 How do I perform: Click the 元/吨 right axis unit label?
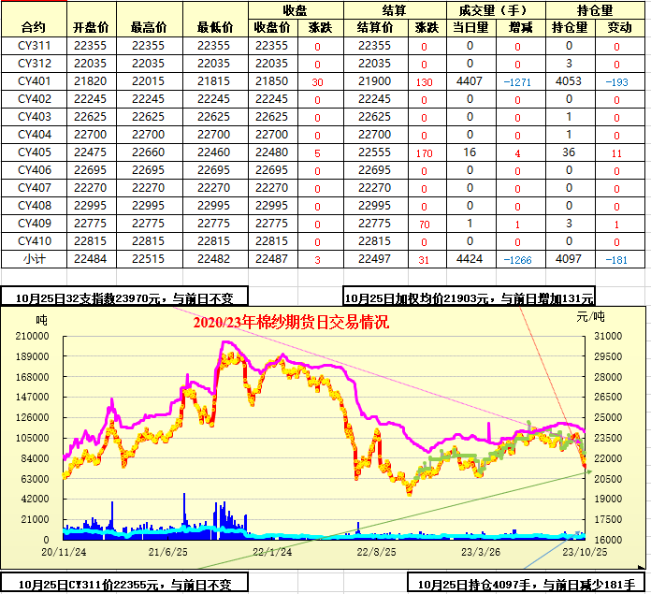coord(591,317)
